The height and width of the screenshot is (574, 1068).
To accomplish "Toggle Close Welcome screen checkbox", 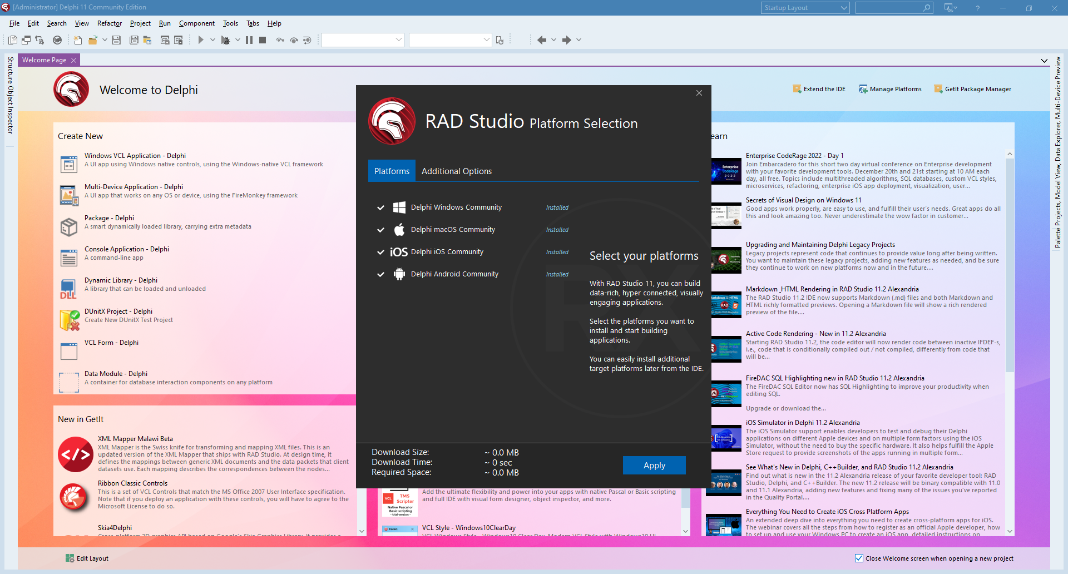I will click(x=859, y=558).
